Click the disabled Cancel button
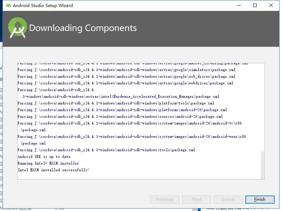This screenshot has height=211, width=282. click(x=228, y=199)
